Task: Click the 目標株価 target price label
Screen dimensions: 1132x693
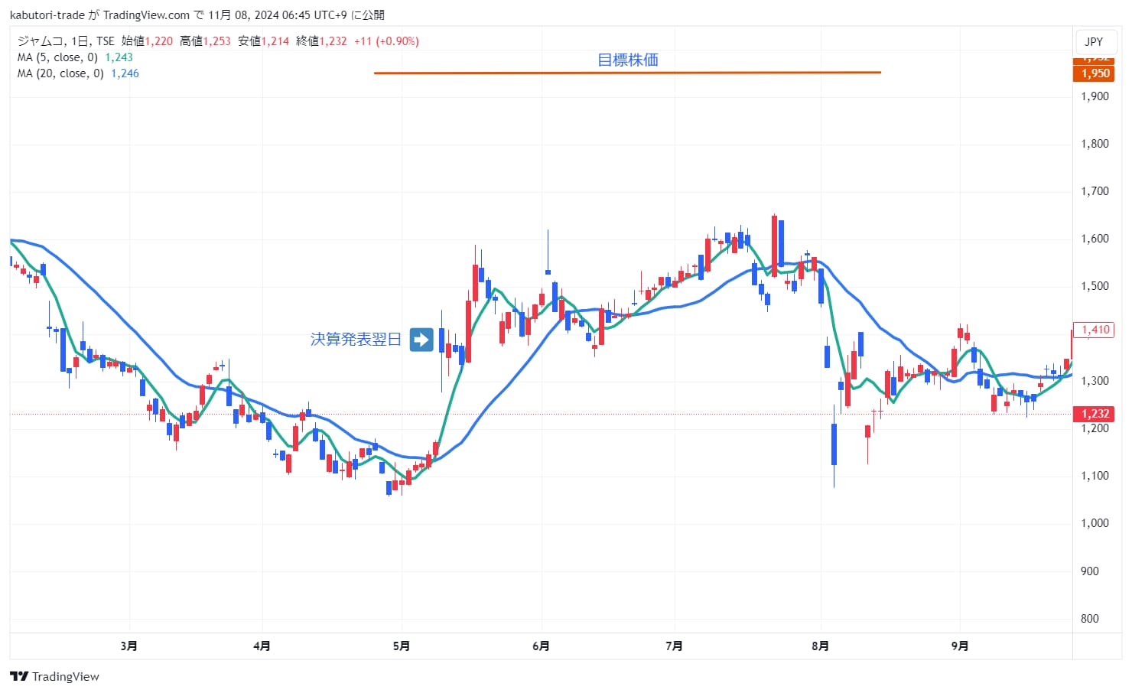Action: 627,60
